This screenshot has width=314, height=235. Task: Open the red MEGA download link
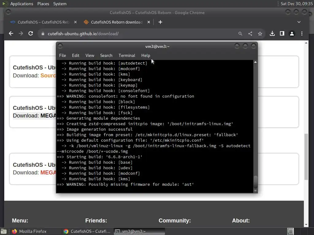48,173
